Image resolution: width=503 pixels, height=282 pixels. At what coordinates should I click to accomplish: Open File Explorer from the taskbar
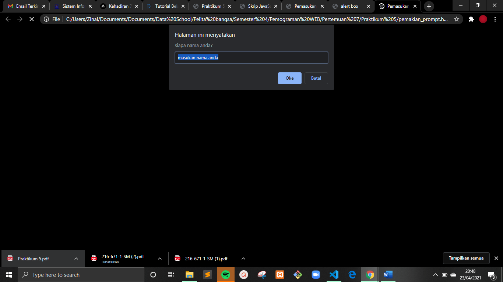[190, 274]
